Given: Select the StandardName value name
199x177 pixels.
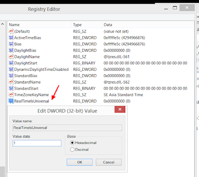Looking at the screenshot, I should click(27, 82).
